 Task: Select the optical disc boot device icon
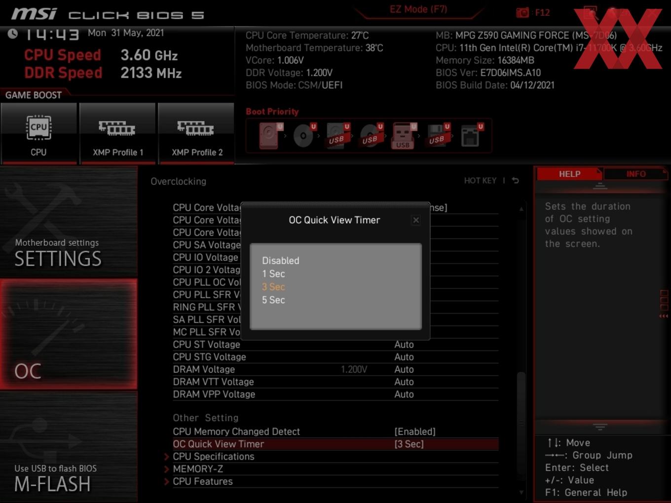[x=304, y=136]
